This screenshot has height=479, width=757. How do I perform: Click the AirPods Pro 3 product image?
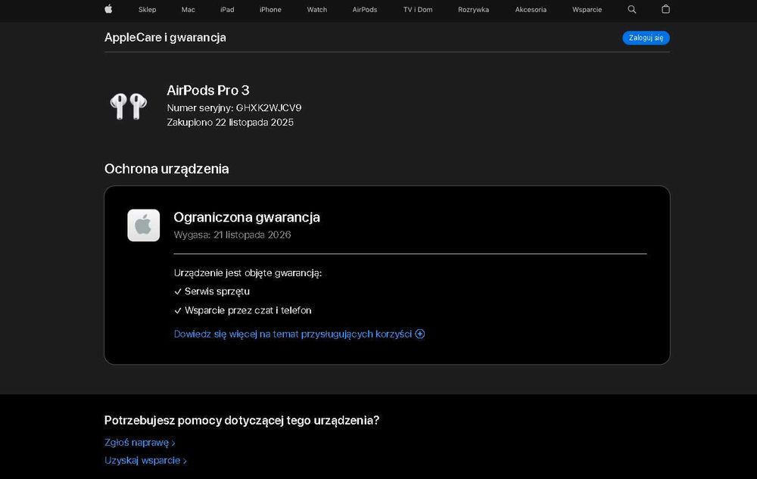coord(129,106)
